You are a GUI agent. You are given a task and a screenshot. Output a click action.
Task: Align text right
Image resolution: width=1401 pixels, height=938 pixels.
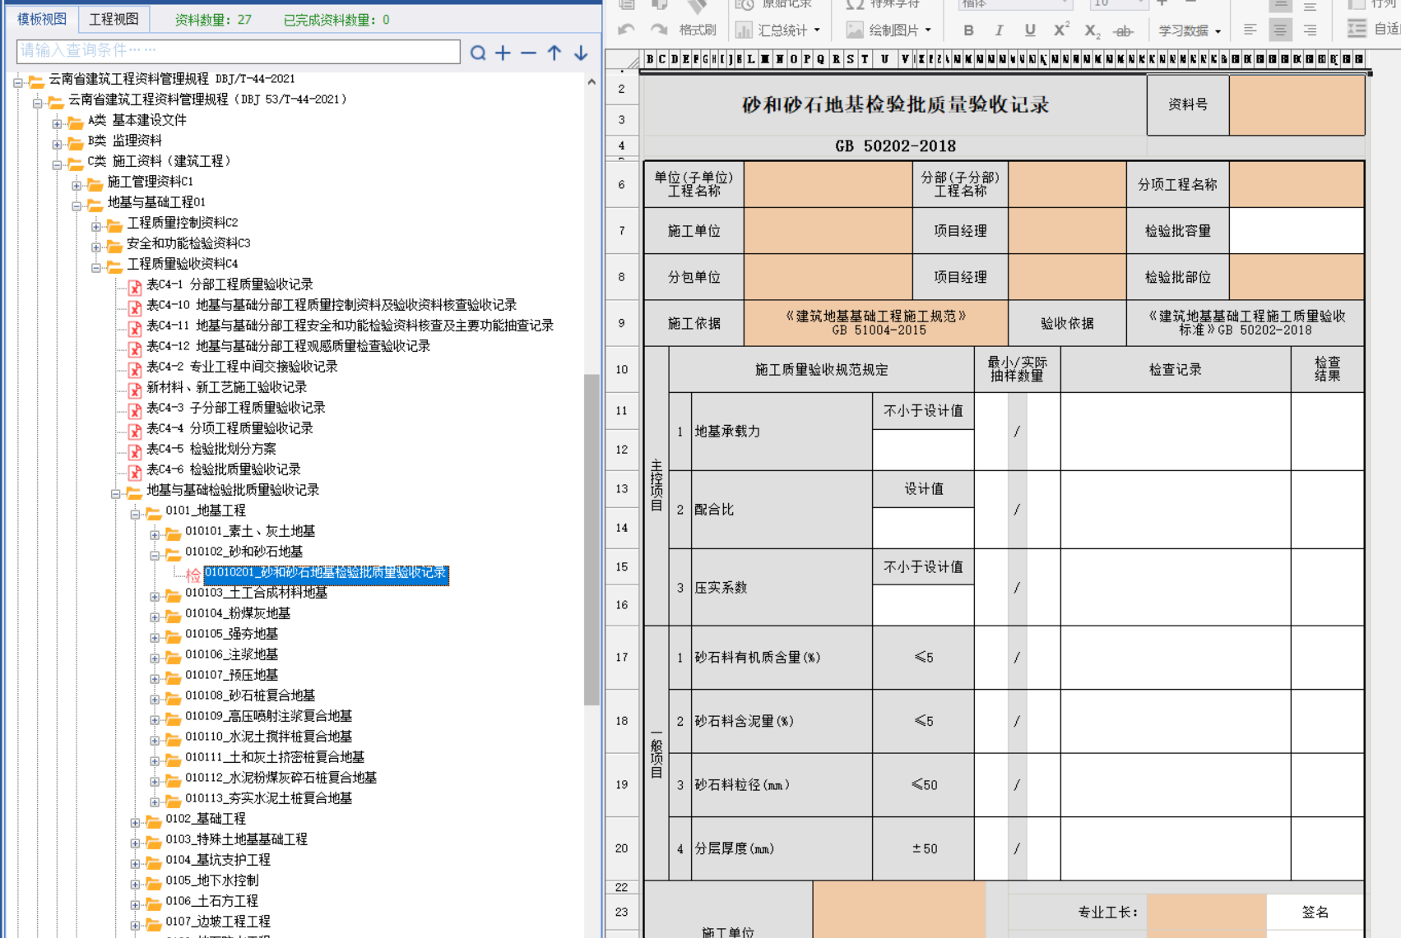tap(1310, 30)
